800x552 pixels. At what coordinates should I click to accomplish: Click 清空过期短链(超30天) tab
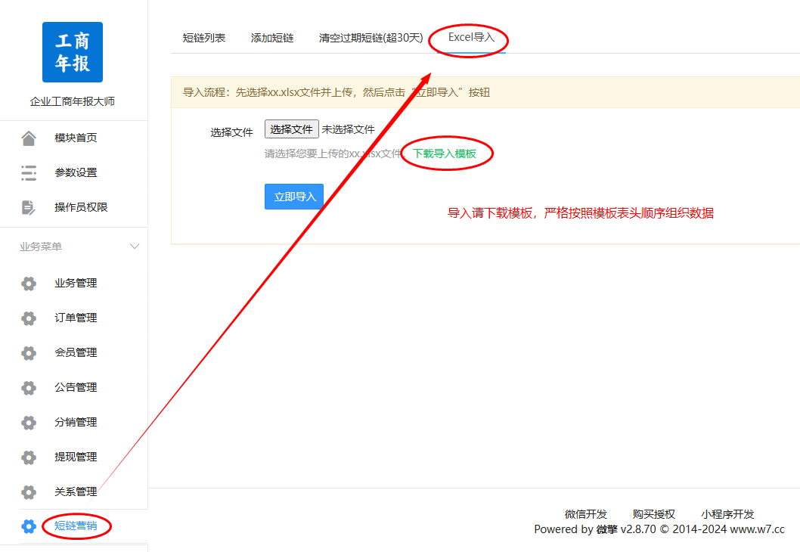371,38
